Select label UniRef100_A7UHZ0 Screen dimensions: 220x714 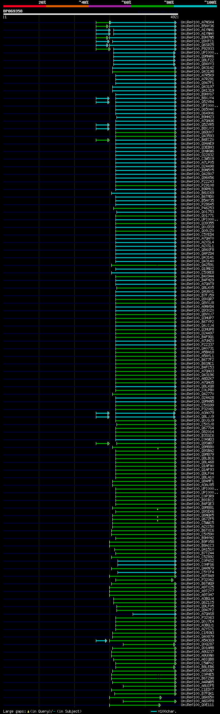(197, 341)
